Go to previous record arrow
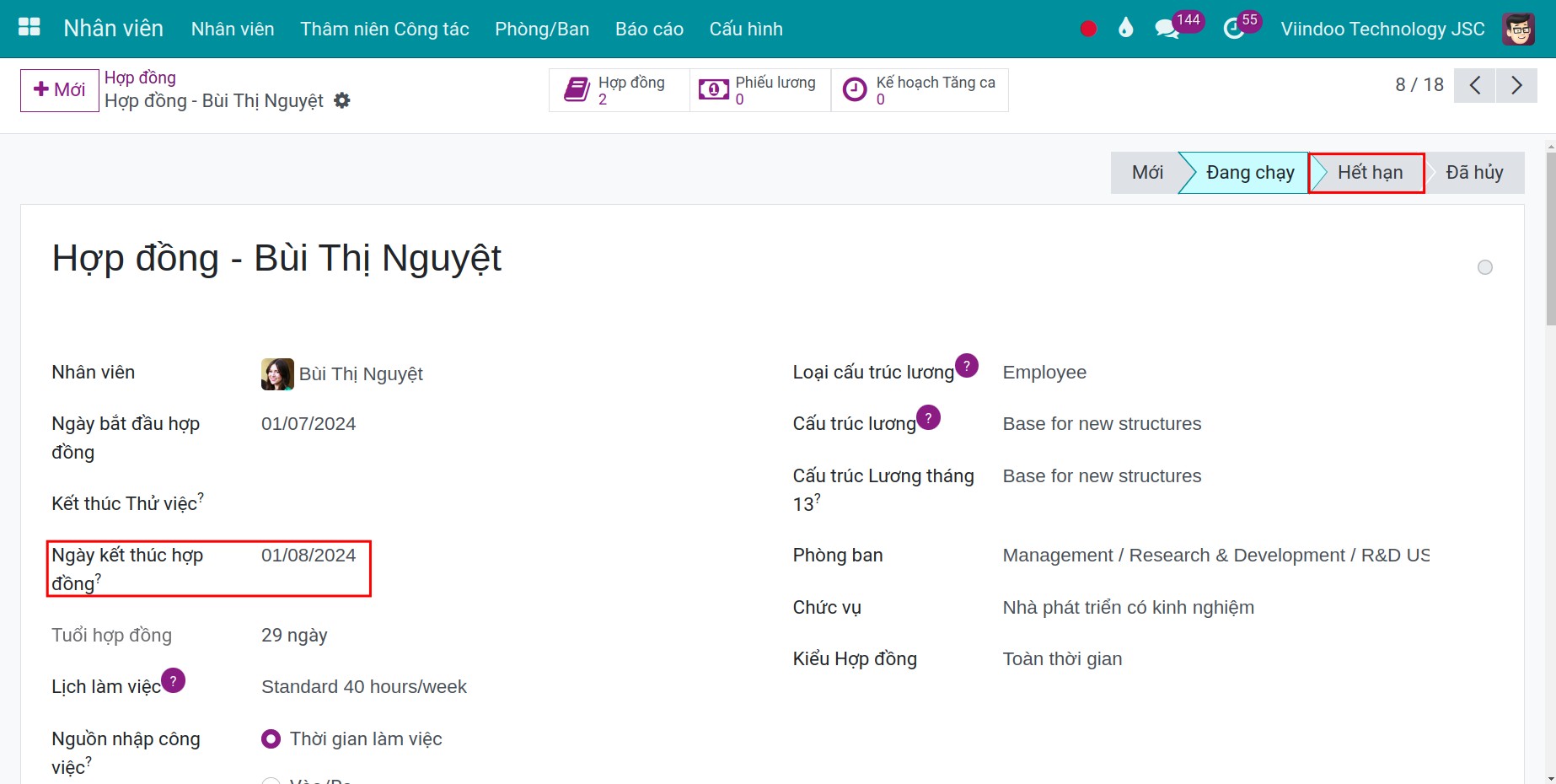 (1474, 85)
